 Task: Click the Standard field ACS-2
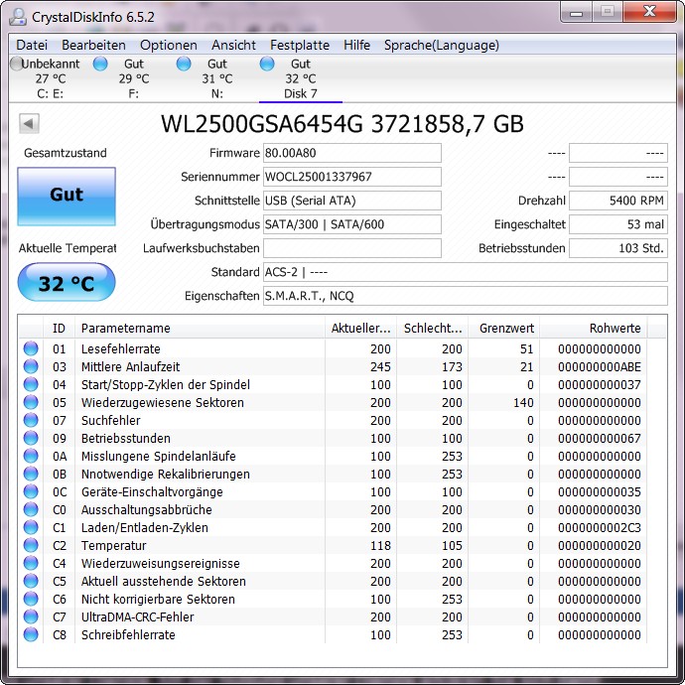[466, 272]
